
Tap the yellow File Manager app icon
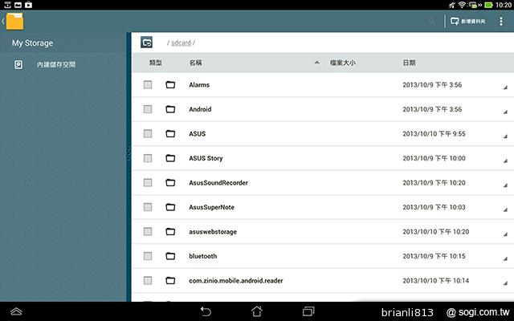[x=14, y=22]
